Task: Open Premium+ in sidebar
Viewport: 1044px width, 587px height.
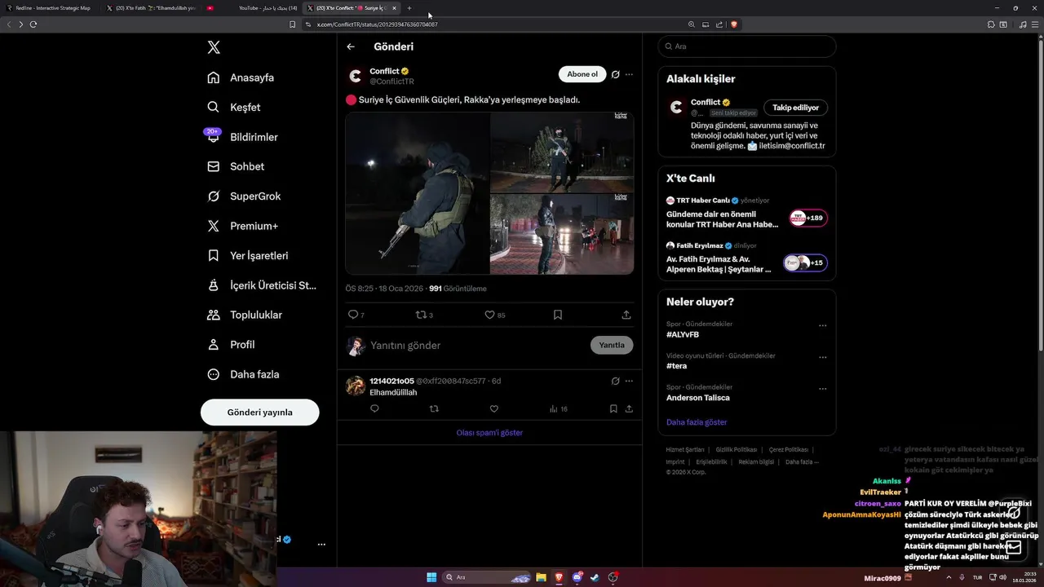Action: (242, 226)
